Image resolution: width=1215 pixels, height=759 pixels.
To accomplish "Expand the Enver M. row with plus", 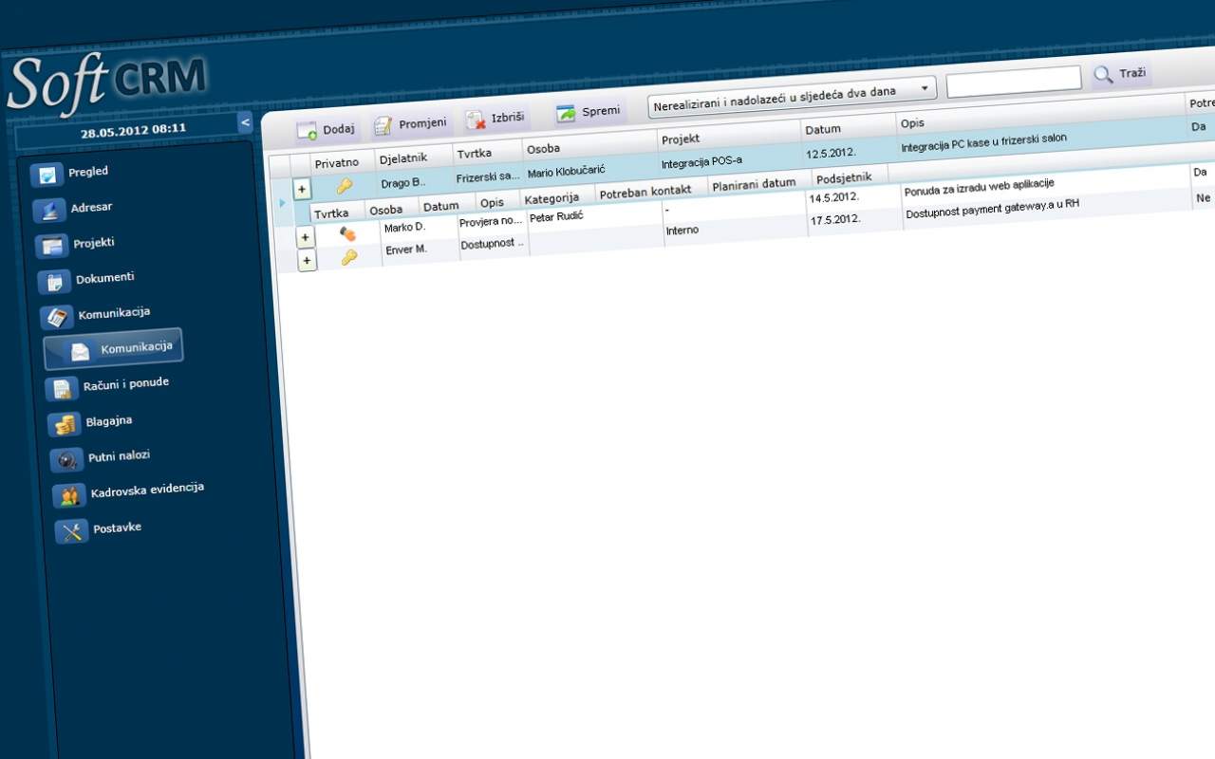I will (x=307, y=261).
